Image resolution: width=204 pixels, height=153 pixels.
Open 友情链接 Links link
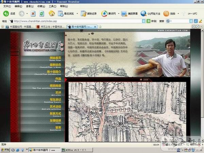pos(55,121)
